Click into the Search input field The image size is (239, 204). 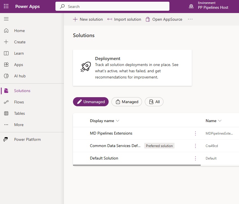(x=112, y=7)
